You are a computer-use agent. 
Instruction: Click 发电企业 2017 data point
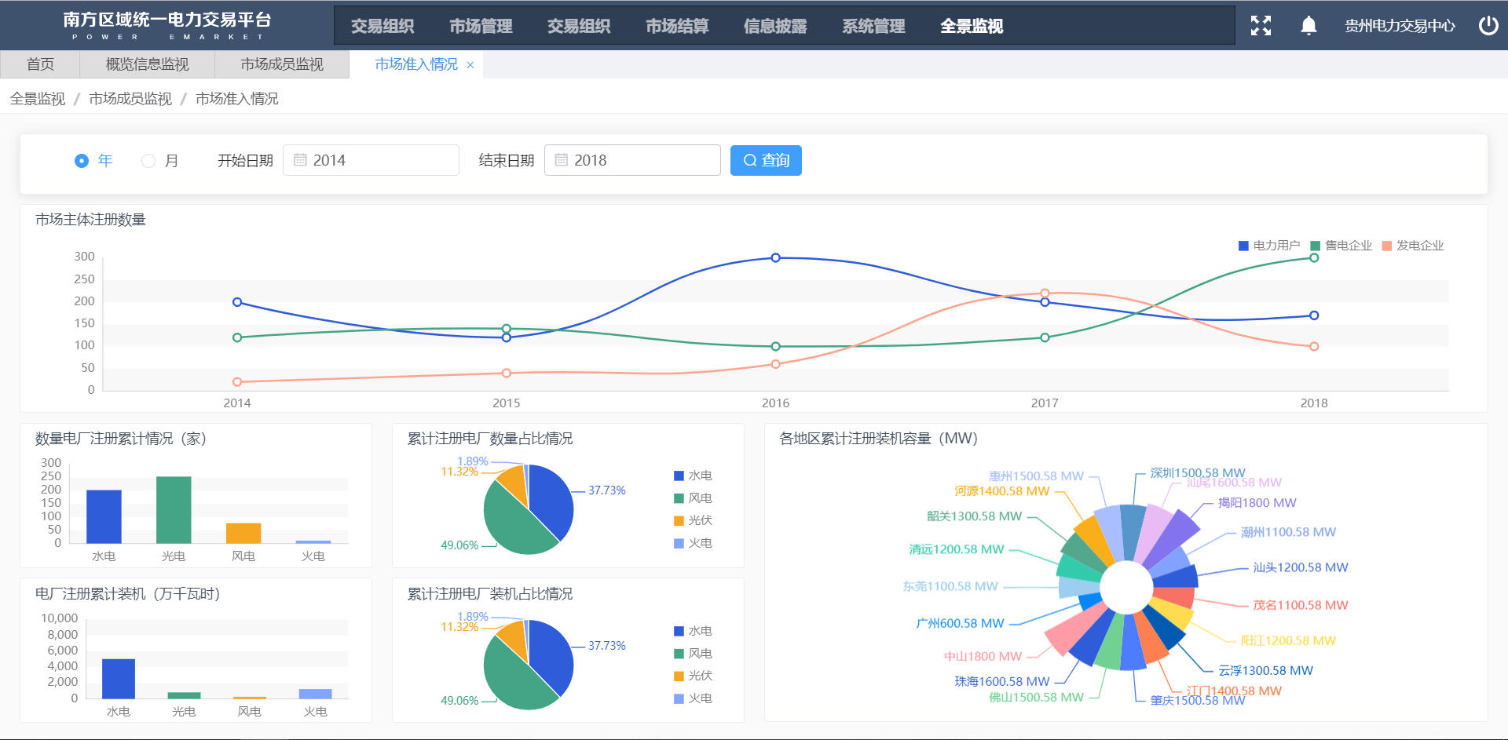coord(1045,293)
